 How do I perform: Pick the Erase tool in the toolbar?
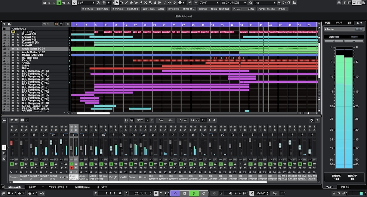coord(131,3)
